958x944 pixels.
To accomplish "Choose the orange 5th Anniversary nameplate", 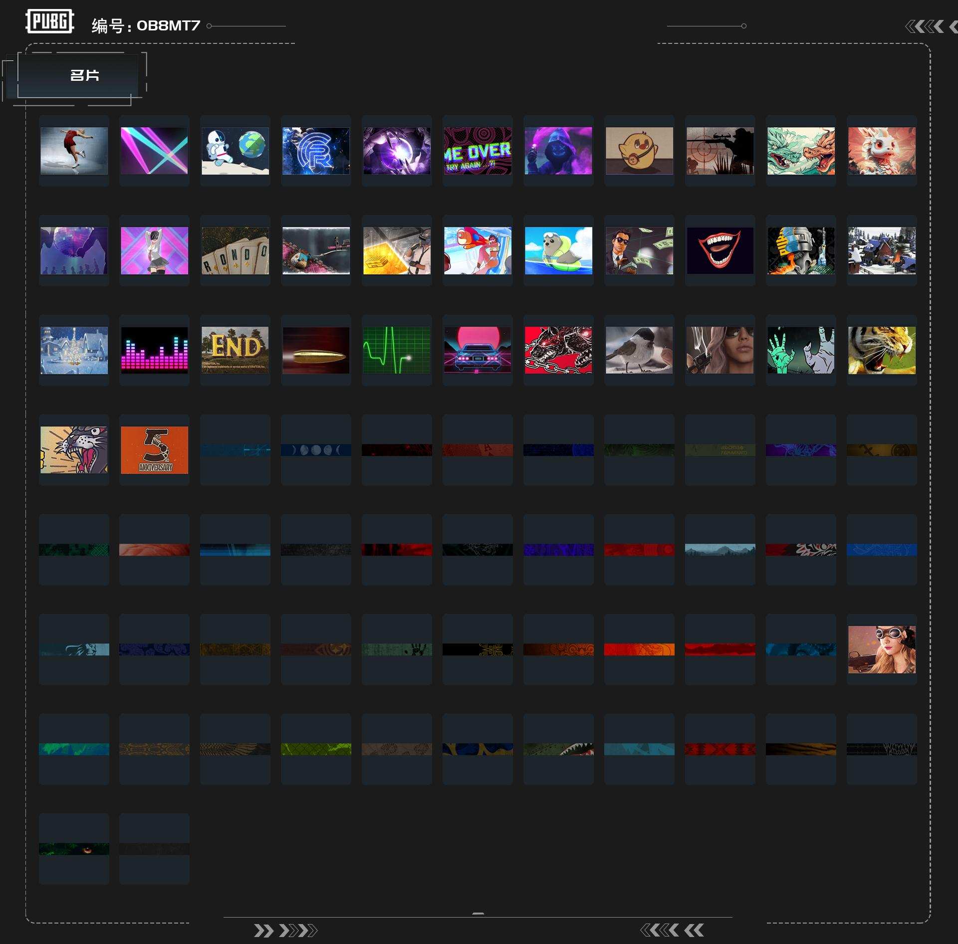I will pyautogui.click(x=154, y=450).
